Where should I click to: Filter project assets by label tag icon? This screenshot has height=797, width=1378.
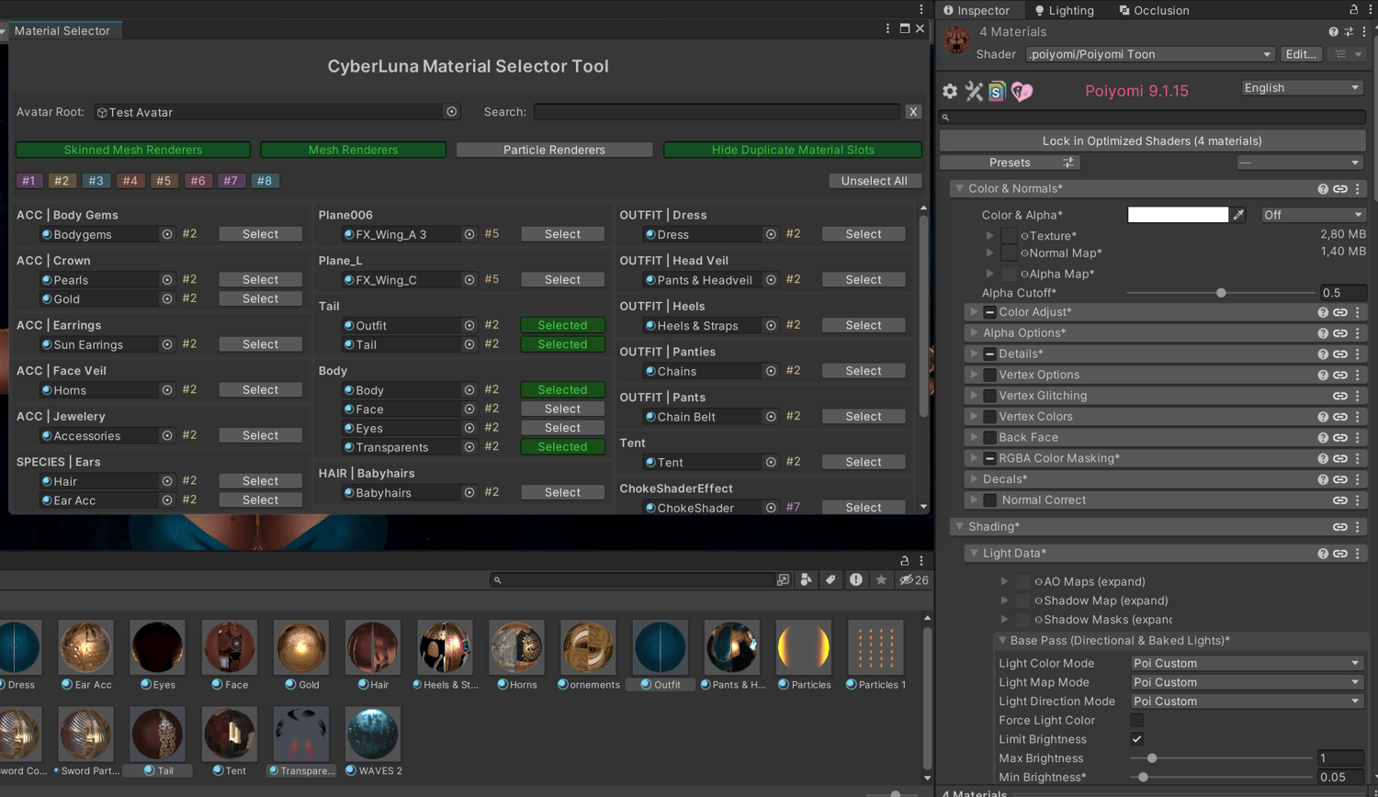click(x=830, y=579)
